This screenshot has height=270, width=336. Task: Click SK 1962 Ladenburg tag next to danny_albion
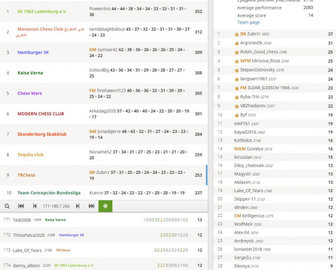coord(74,265)
